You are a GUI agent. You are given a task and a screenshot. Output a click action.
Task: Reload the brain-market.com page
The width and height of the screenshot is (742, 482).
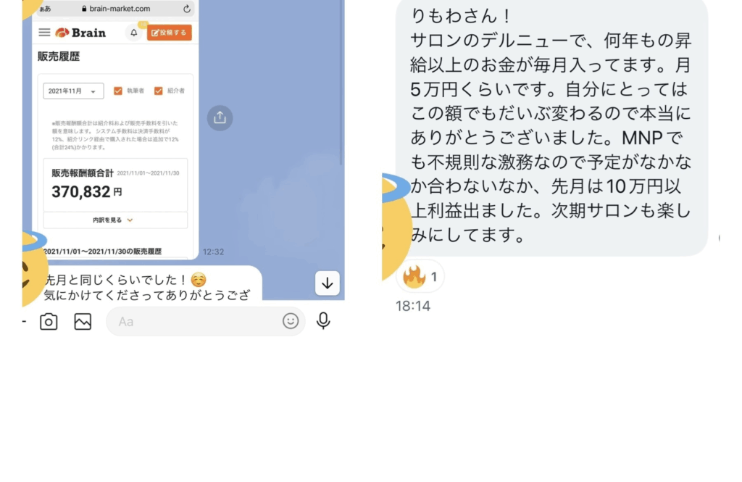pos(187,9)
